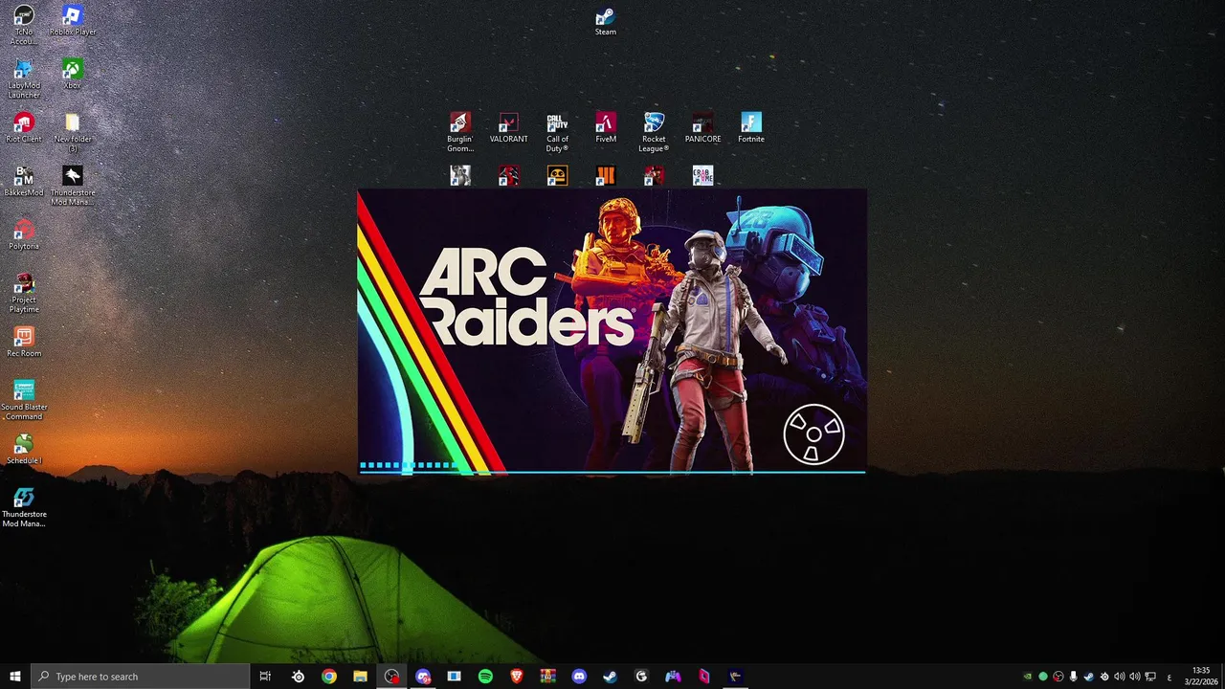This screenshot has height=689, width=1225.
Task: Launch the Fortnite desktop shortcut
Action: (751, 128)
